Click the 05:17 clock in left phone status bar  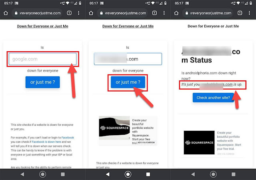tap(8, 3)
